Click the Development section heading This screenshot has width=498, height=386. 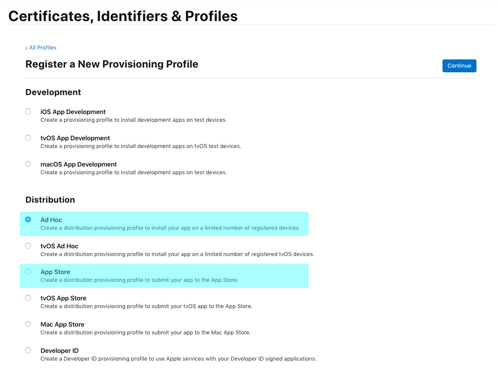[x=53, y=93]
